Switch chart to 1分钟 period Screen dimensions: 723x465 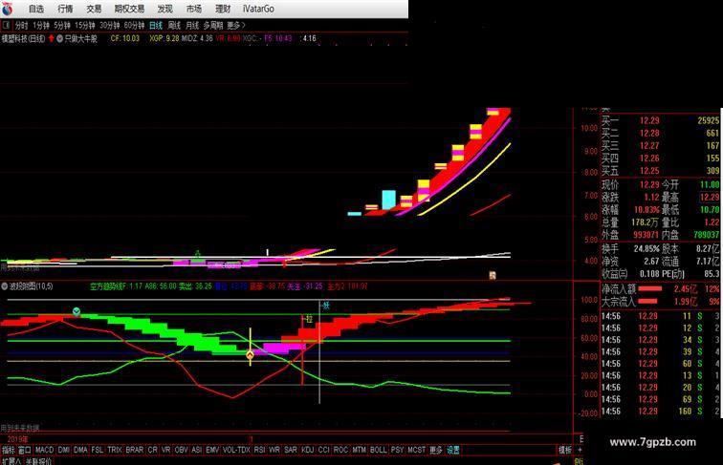pos(41,26)
